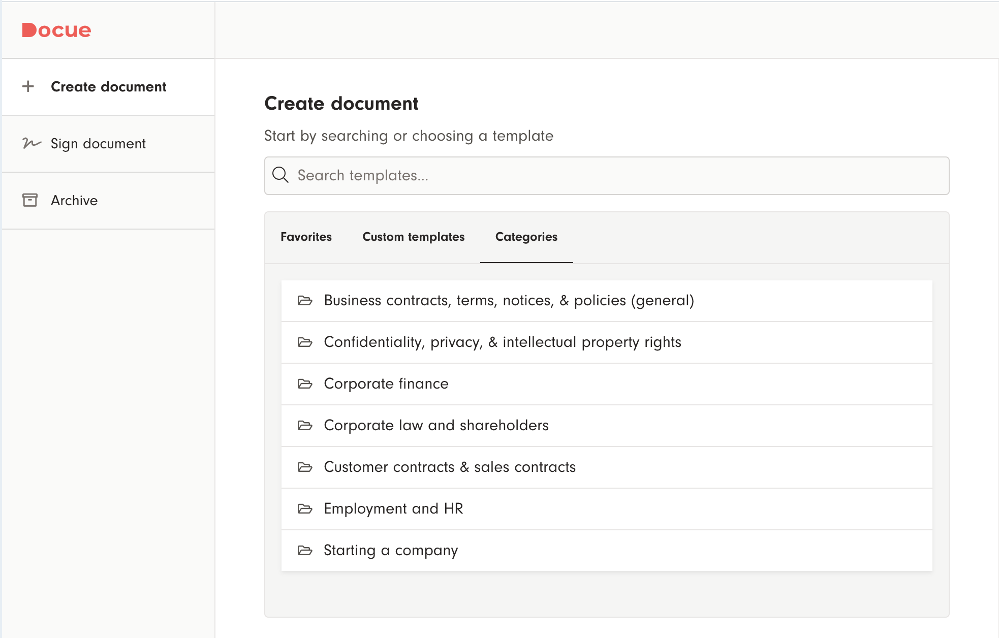Click the magnifier icon in the search bar
Viewport: 999px width, 638px height.
[280, 175]
